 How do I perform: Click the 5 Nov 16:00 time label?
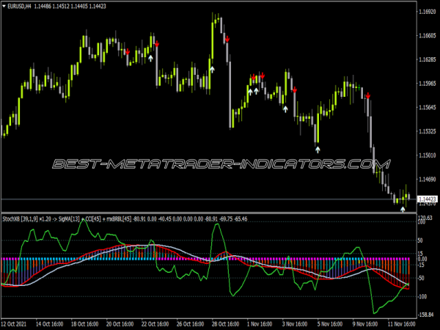pos(330,324)
